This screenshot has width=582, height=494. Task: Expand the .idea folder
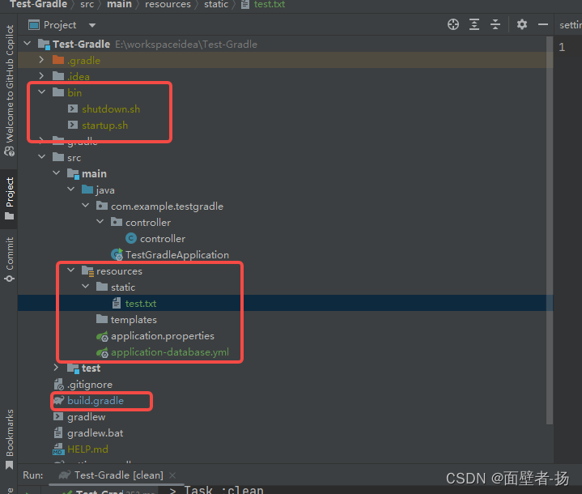click(x=41, y=76)
